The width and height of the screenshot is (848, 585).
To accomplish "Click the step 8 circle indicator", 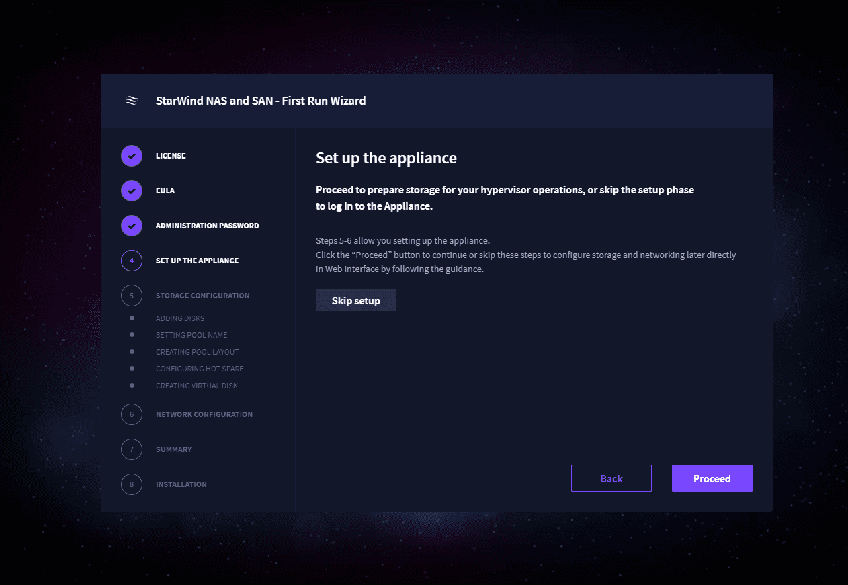I will pyautogui.click(x=132, y=484).
